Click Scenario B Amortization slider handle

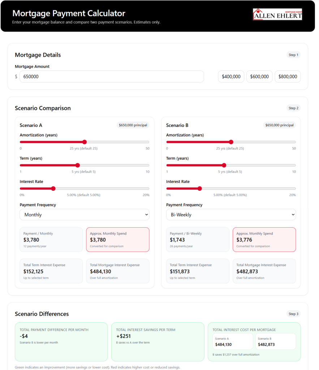tap(231, 142)
